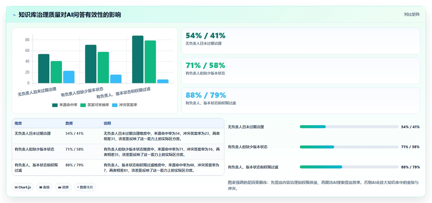Click the progress bar showing 88% / 79%
432x203 pixels.
(349, 167)
